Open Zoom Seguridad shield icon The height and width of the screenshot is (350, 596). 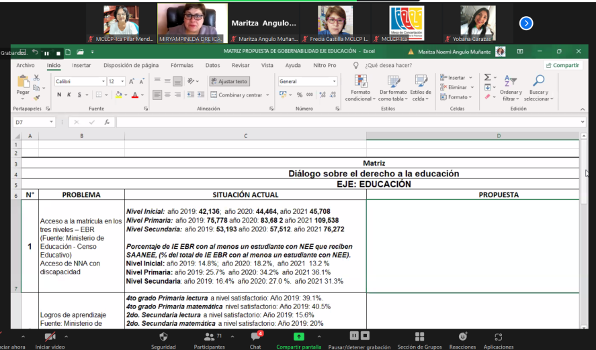[x=163, y=337]
